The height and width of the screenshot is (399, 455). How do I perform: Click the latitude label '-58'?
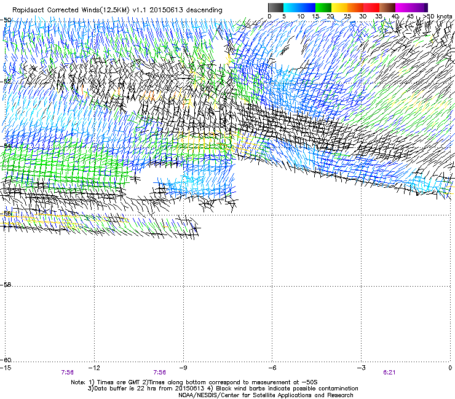point(6,285)
